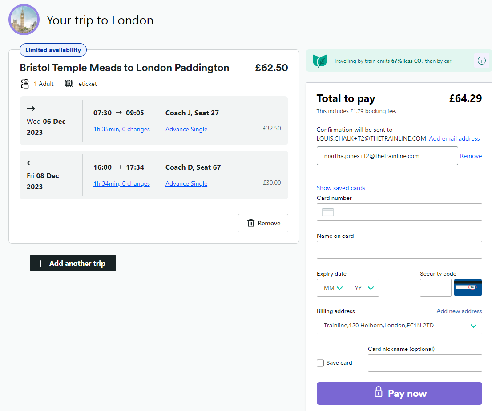Click the CO2 info icon
The height and width of the screenshot is (411, 492).
coord(482,61)
